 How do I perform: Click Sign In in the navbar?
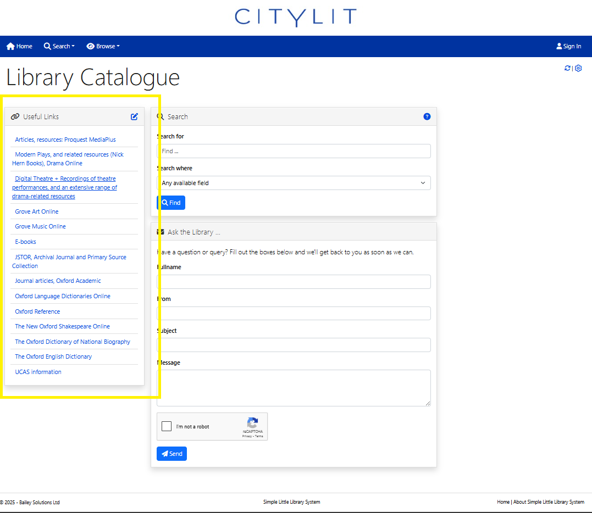[568, 46]
